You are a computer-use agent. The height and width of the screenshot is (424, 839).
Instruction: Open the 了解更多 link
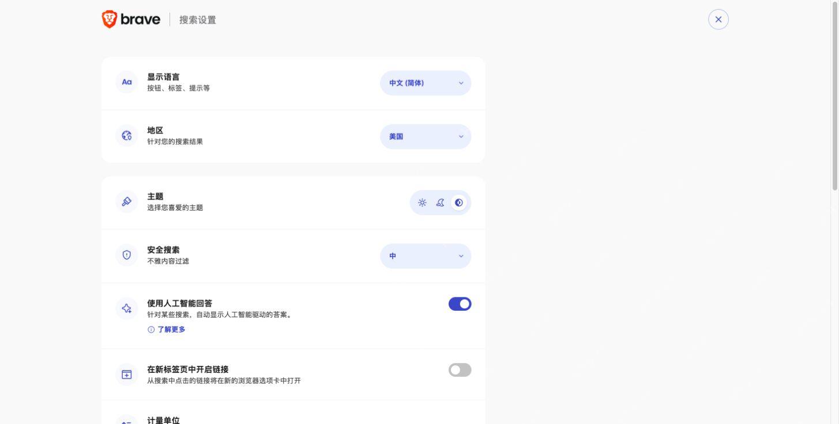(x=171, y=330)
